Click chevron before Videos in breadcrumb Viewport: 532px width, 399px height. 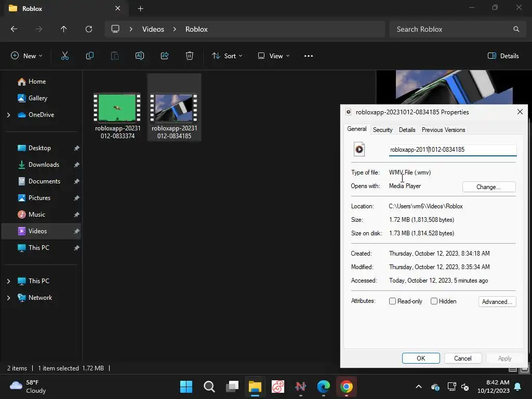[x=131, y=29]
